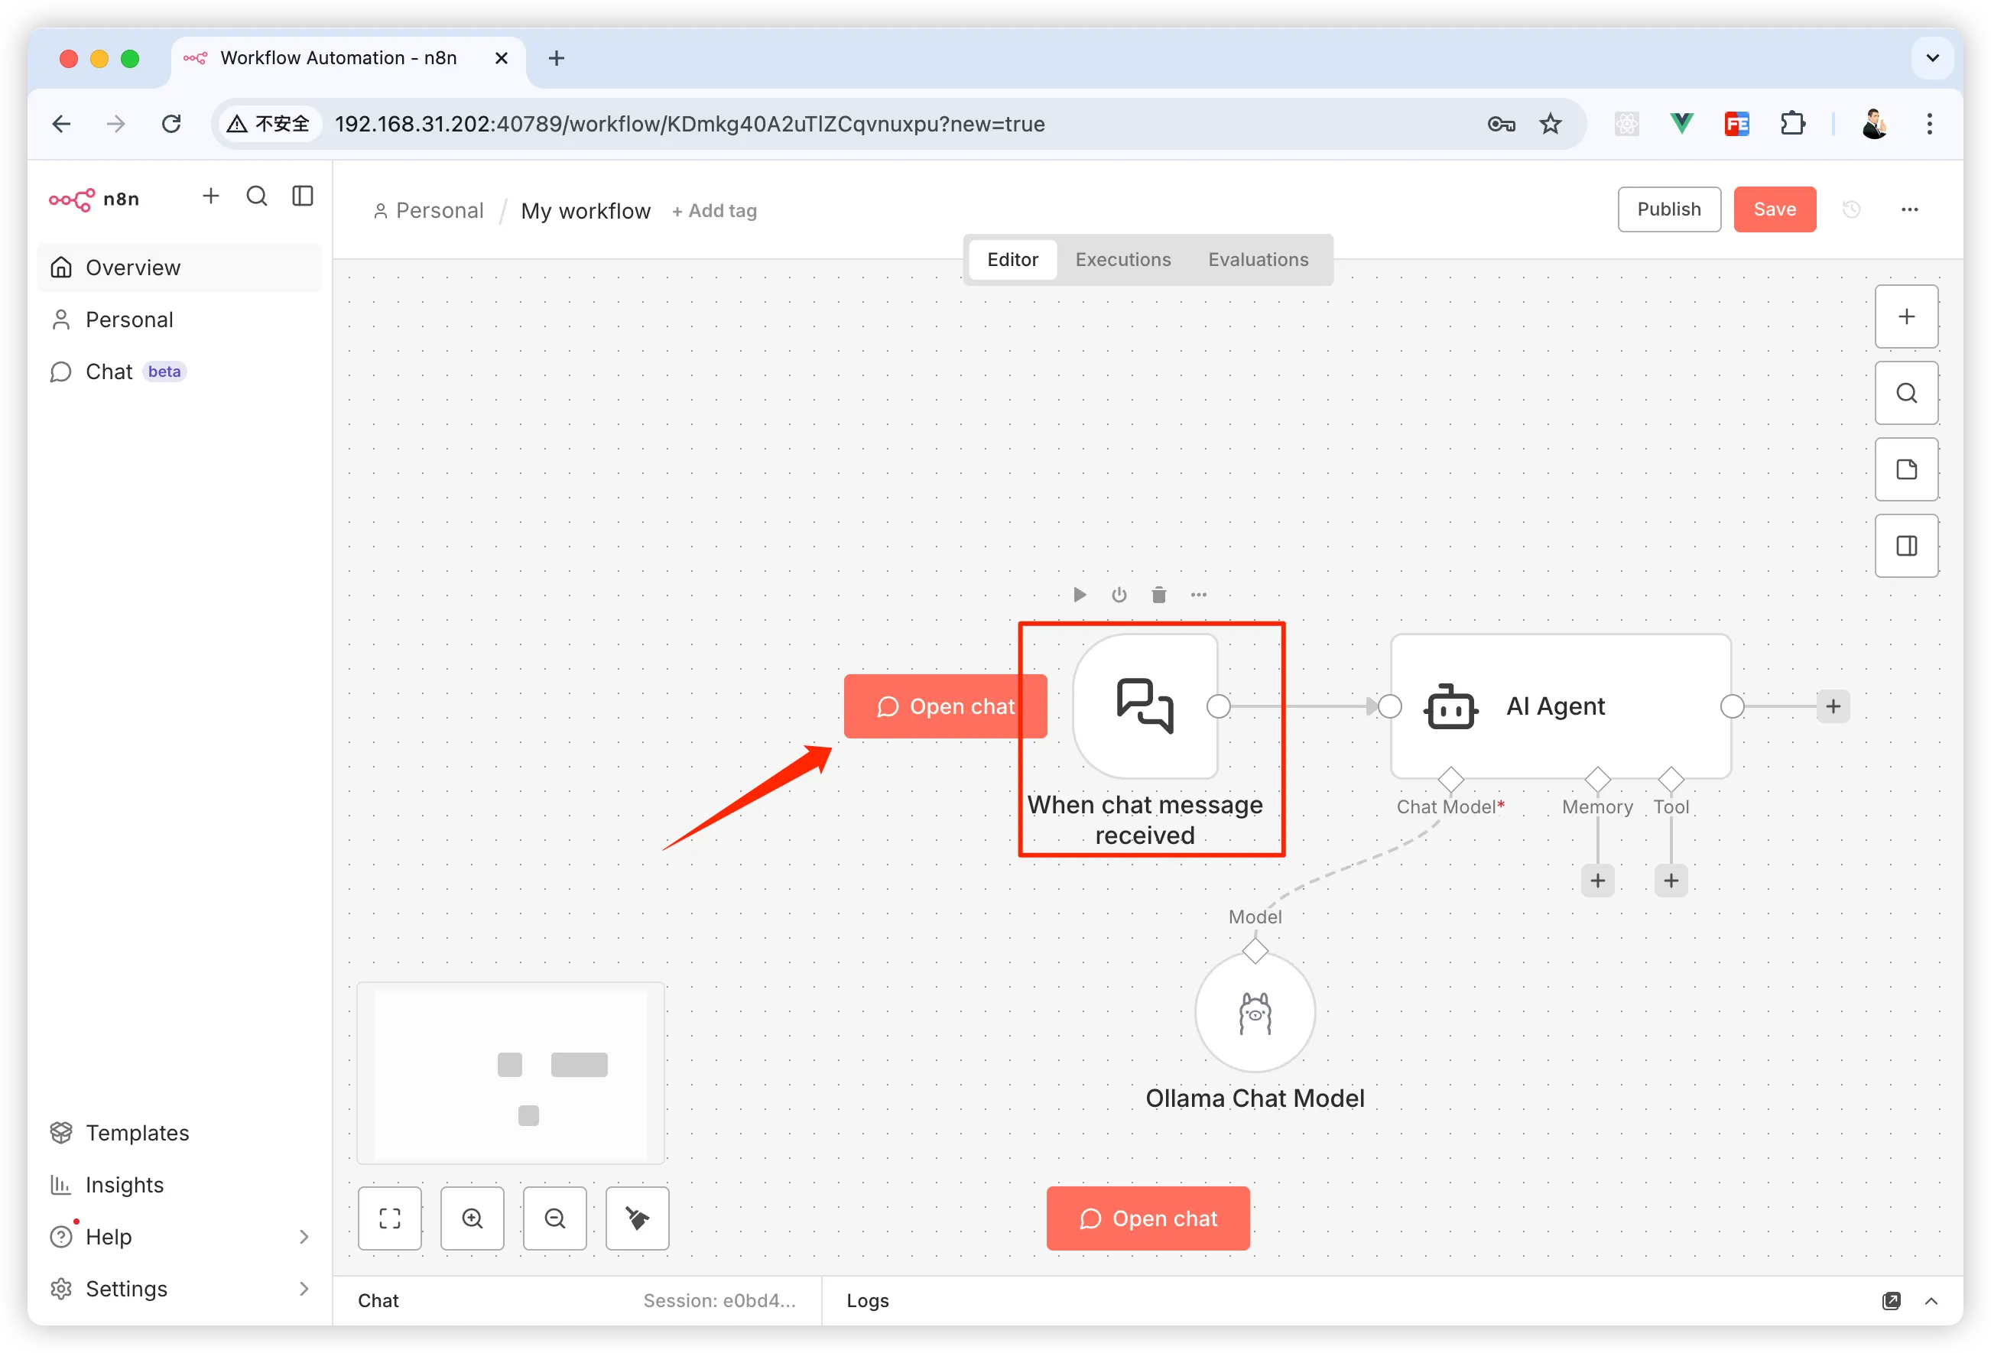Delete the chat trigger node trash icon

tap(1158, 594)
